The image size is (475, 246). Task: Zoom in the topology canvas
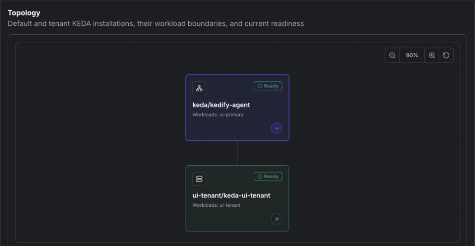(432, 56)
